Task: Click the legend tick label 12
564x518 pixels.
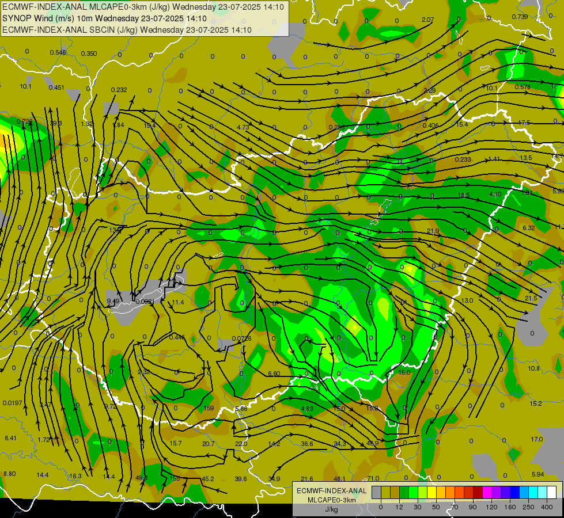Action: pyautogui.click(x=399, y=507)
